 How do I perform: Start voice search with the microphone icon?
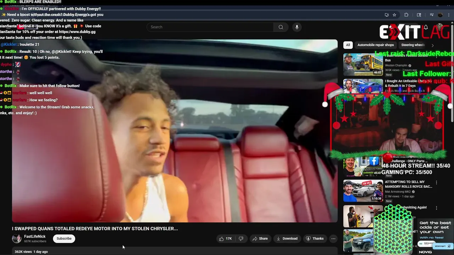pyautogui.click(x=297, y=27)
